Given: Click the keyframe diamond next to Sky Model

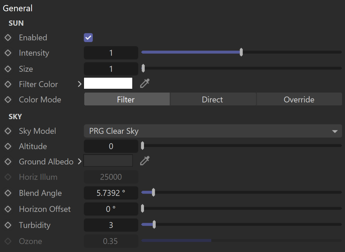Looking at the screenshot, I should [8, 131].
